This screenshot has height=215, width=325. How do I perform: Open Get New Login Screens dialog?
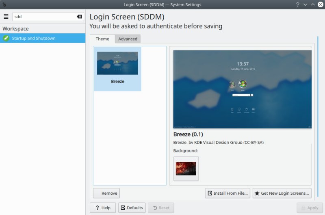(x=282, y=193)
